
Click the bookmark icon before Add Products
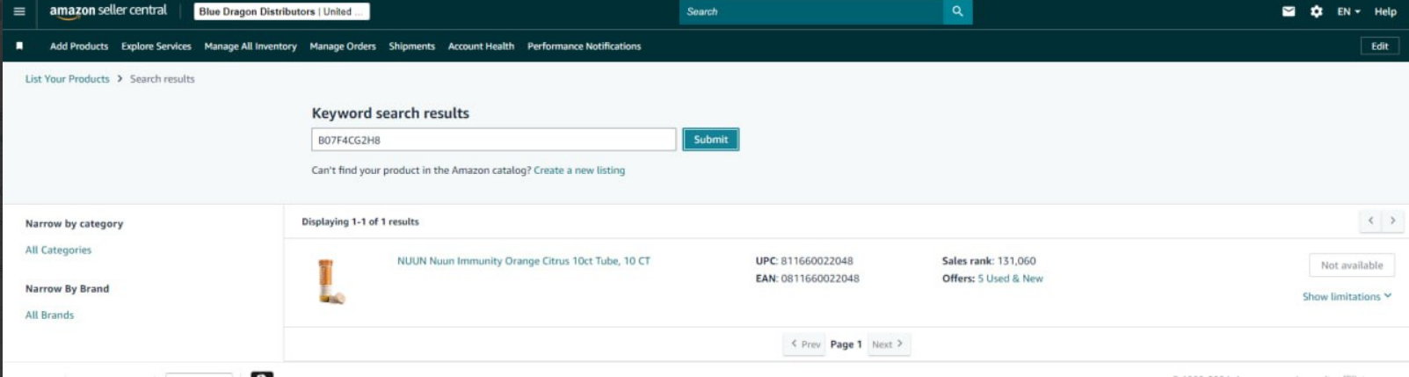coord(19,46)
